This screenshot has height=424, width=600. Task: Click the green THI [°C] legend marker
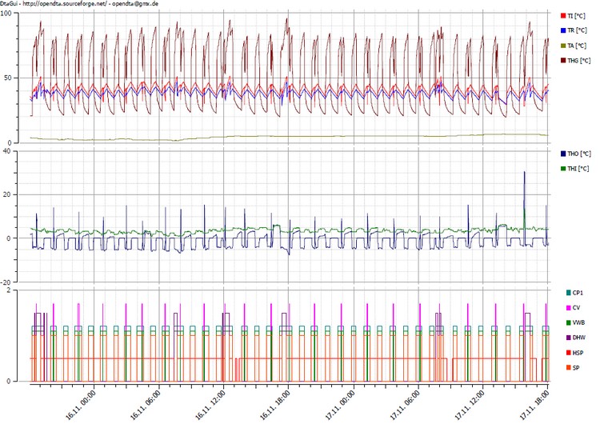[x=562, y=168]
